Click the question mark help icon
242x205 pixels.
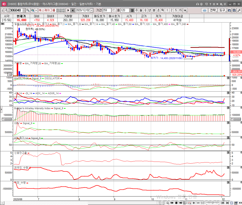(x=210, y=4)
